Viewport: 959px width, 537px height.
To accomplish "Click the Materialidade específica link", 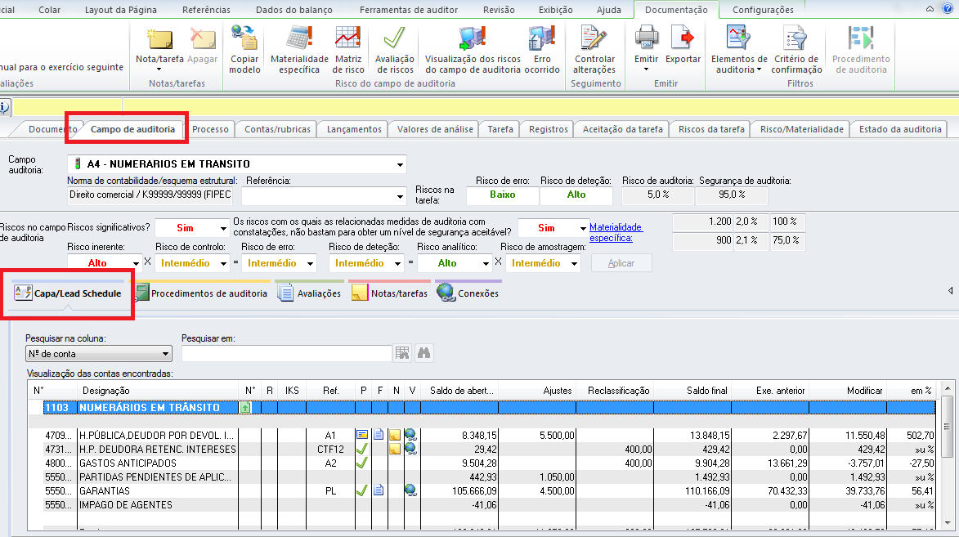I will click(616, 232).
